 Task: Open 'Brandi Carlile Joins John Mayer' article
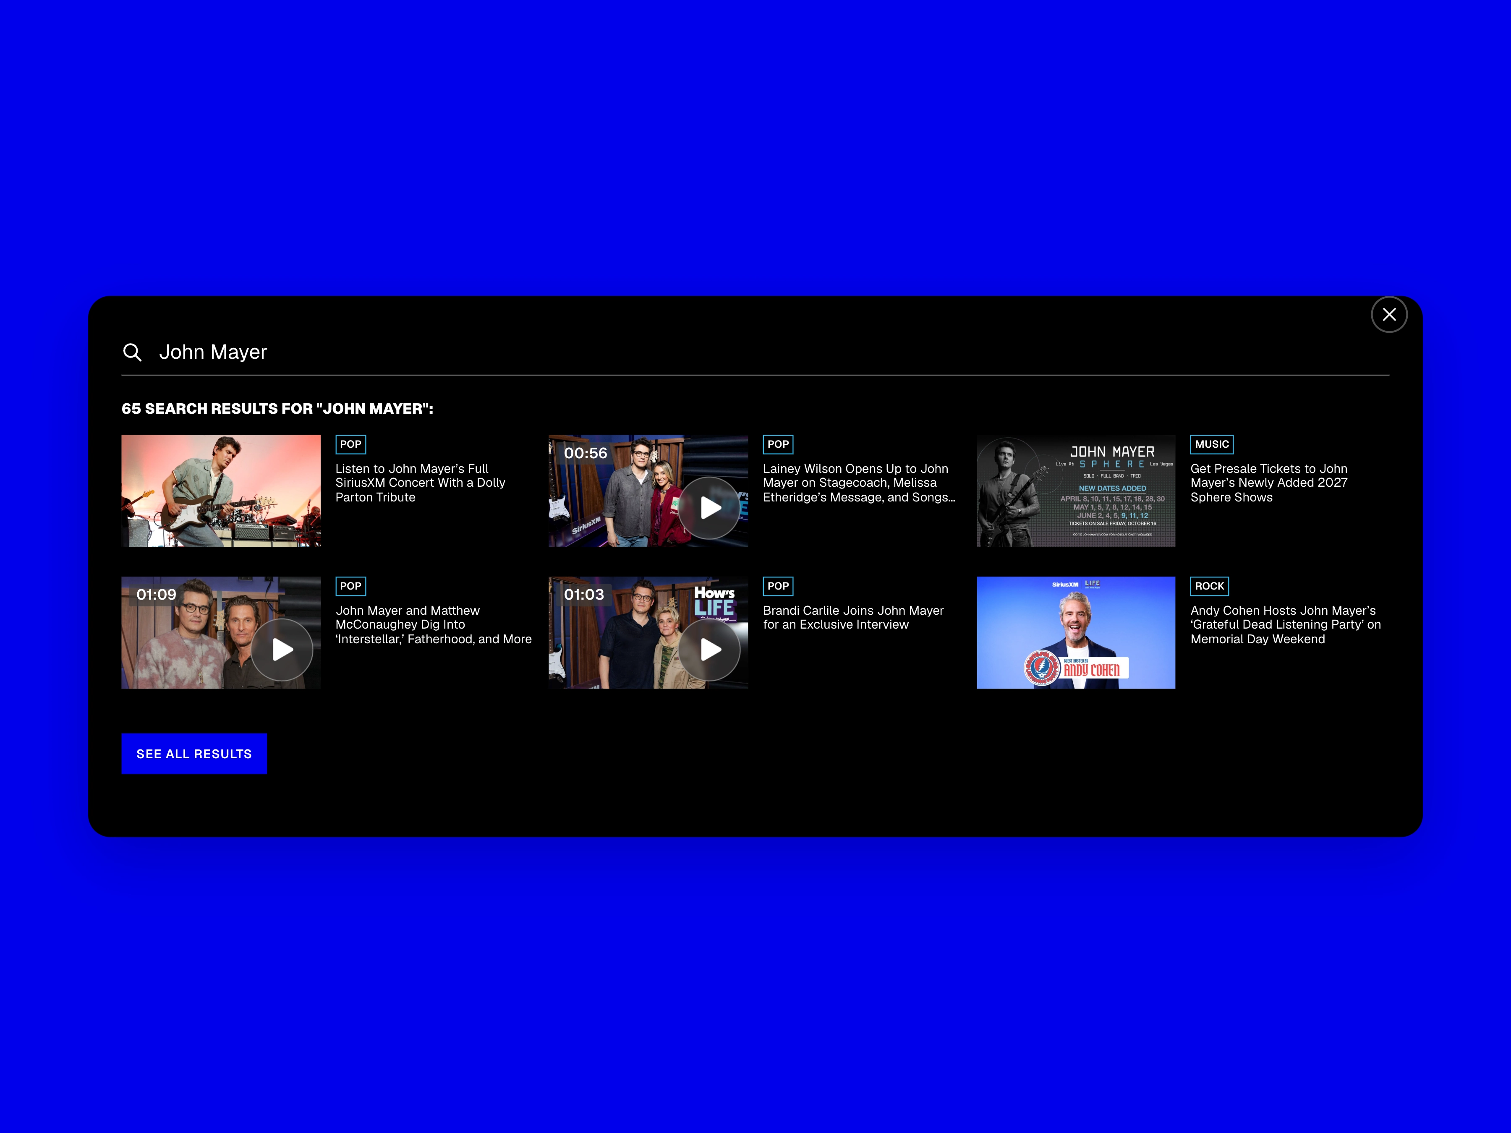click(853, 617)
